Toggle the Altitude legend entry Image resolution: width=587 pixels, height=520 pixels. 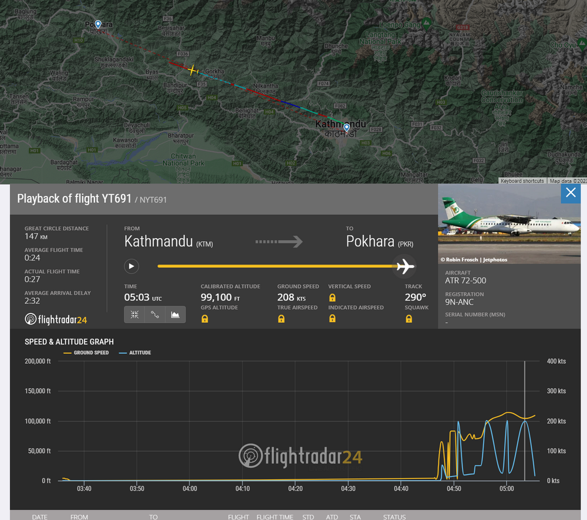coord(135,353)
